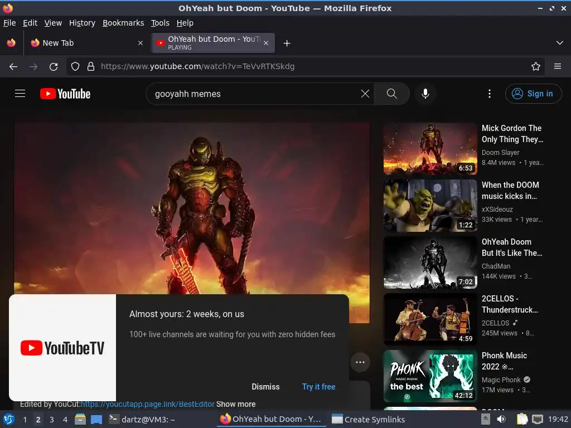
Task: Open the file manager taskbar icon
Action: pyautogui.click(x=80, y=420)
